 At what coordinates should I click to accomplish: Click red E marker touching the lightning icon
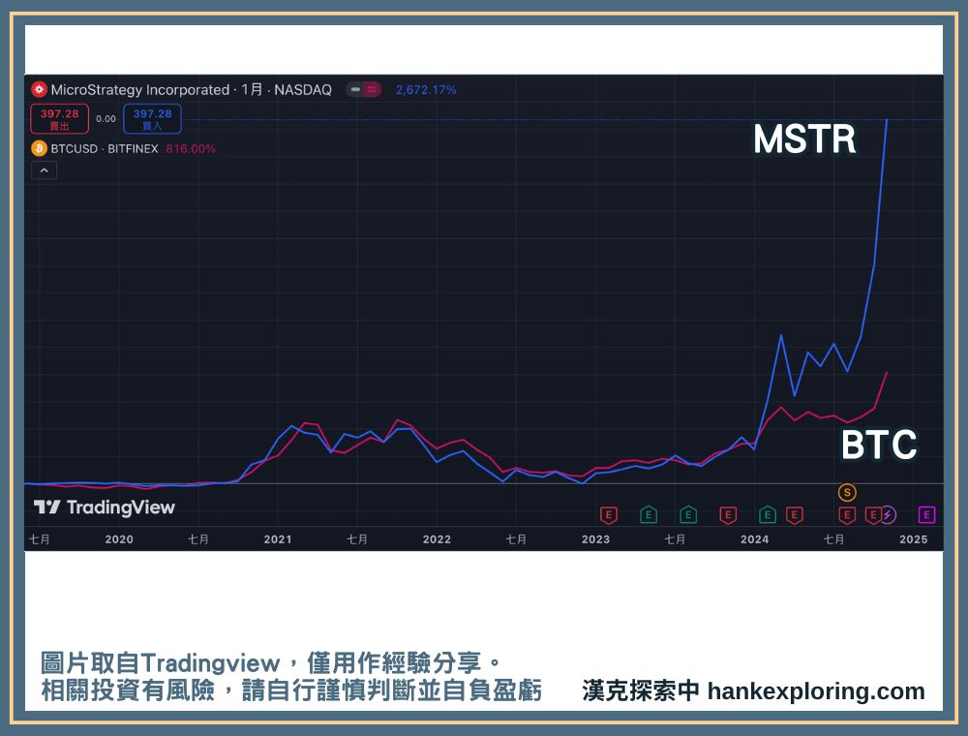872,515
